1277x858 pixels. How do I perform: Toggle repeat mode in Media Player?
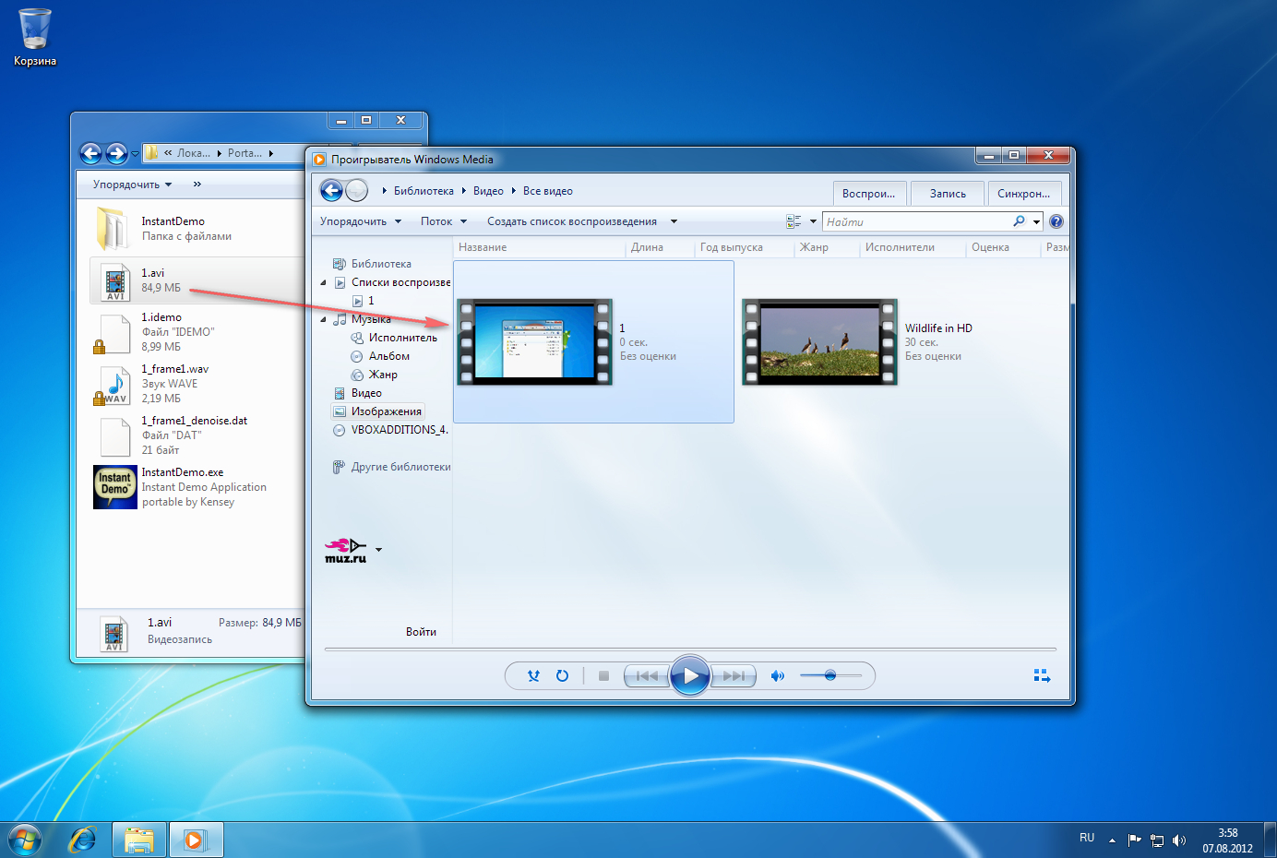coord(562,676)
